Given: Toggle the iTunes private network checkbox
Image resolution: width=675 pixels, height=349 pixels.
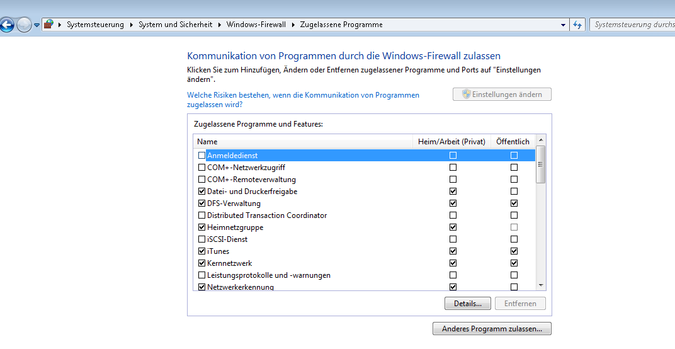Looking at the screenshot, I should tap(453, 251).
